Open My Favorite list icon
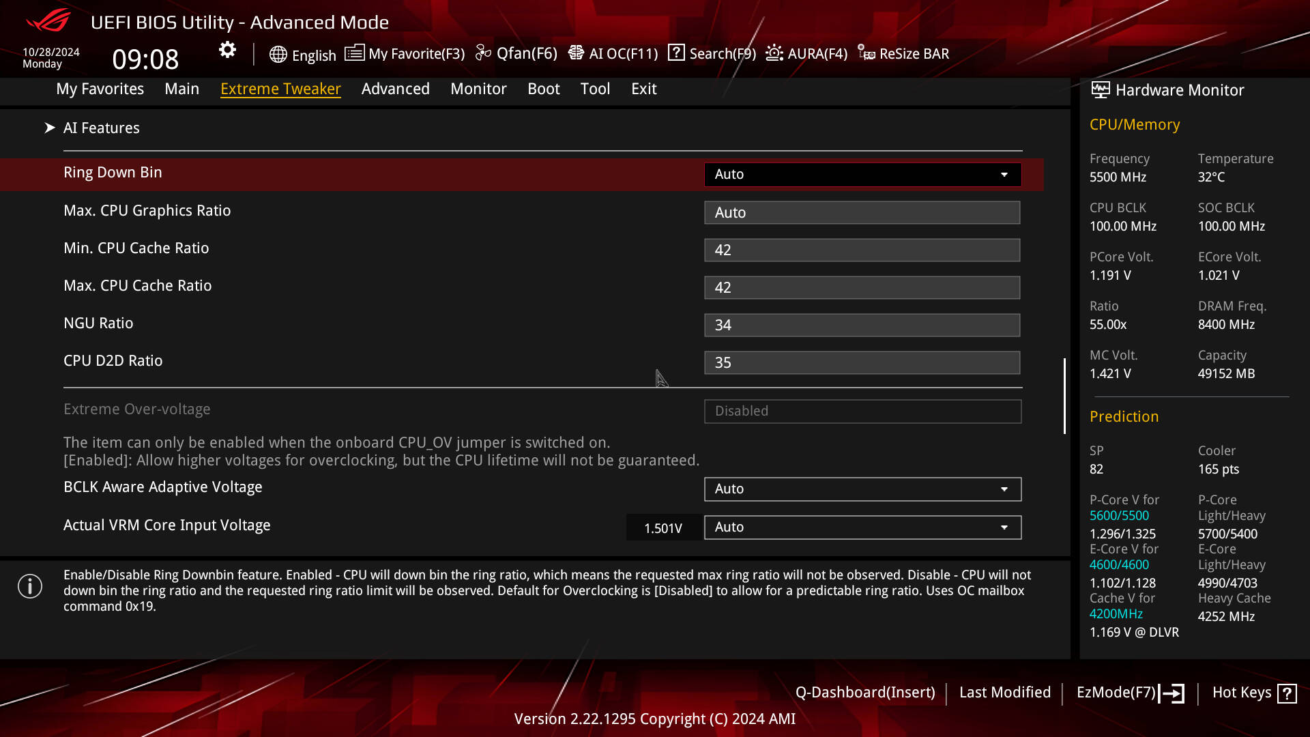 pos(354,53)
